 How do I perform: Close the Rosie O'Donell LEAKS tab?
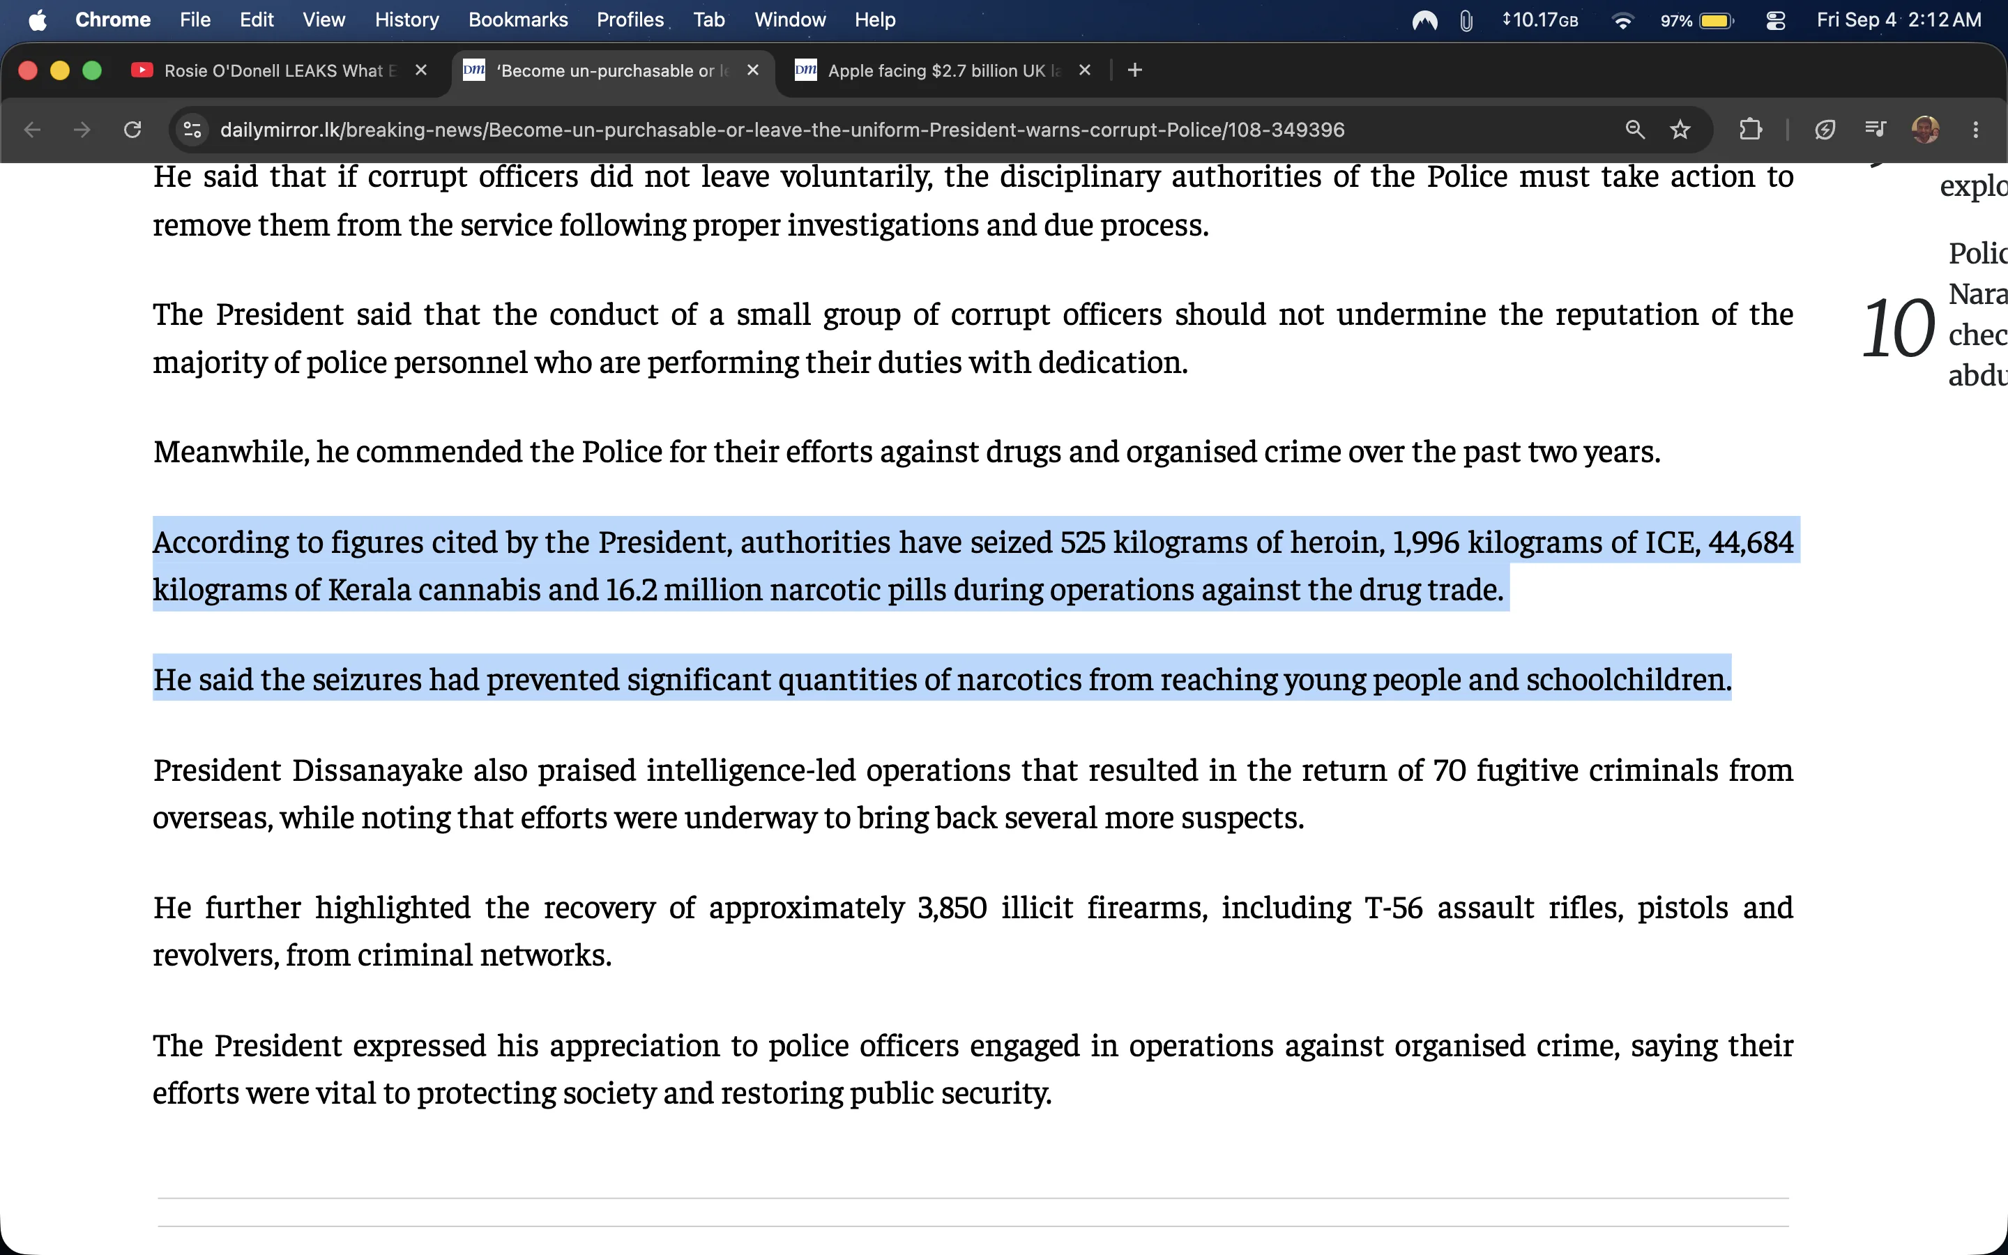tap(420, 70)
